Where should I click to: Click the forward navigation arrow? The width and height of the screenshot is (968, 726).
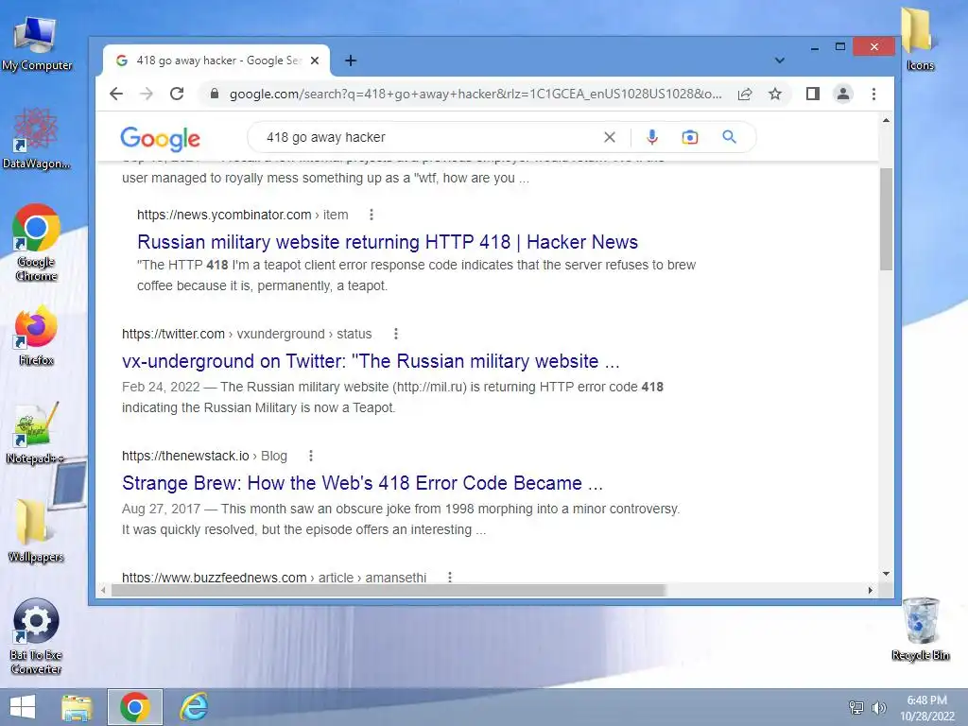tap(147, 94)
